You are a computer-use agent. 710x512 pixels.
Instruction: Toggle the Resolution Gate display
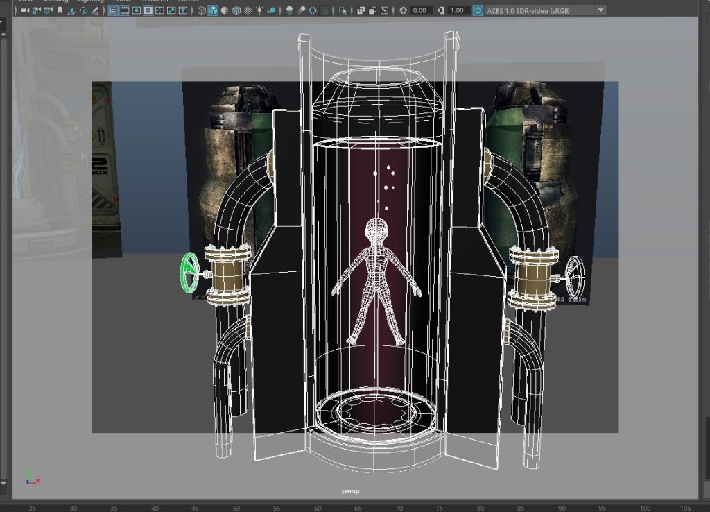[x=137, y=10]
